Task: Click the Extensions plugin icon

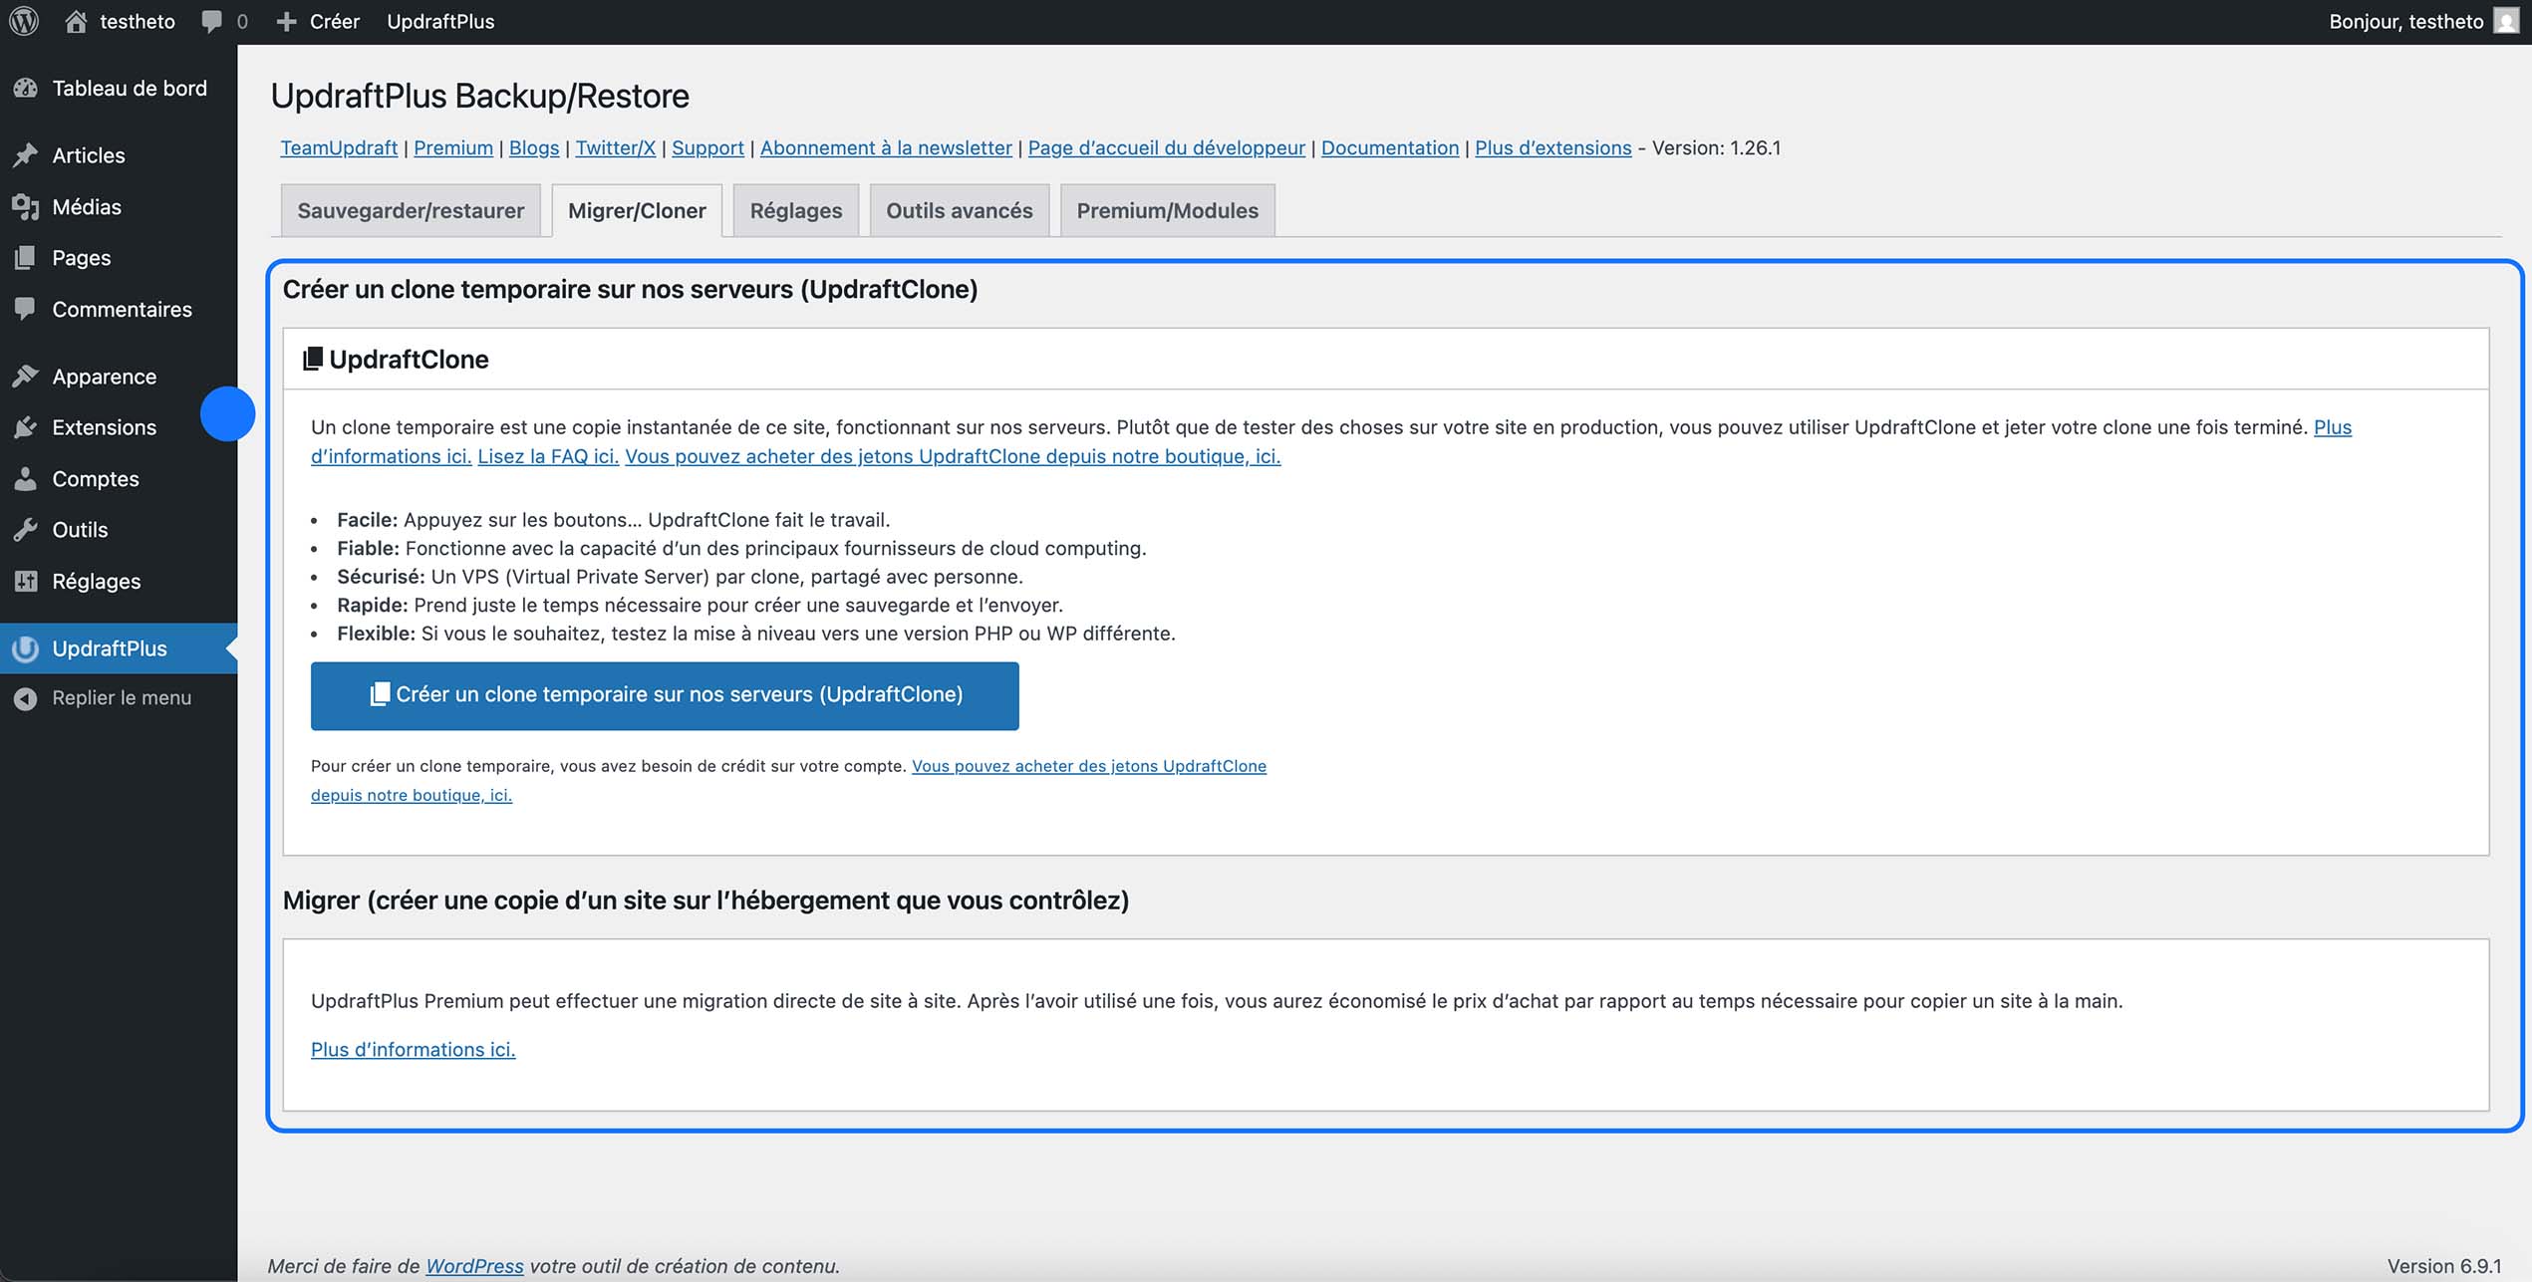Action: (25, 426)
